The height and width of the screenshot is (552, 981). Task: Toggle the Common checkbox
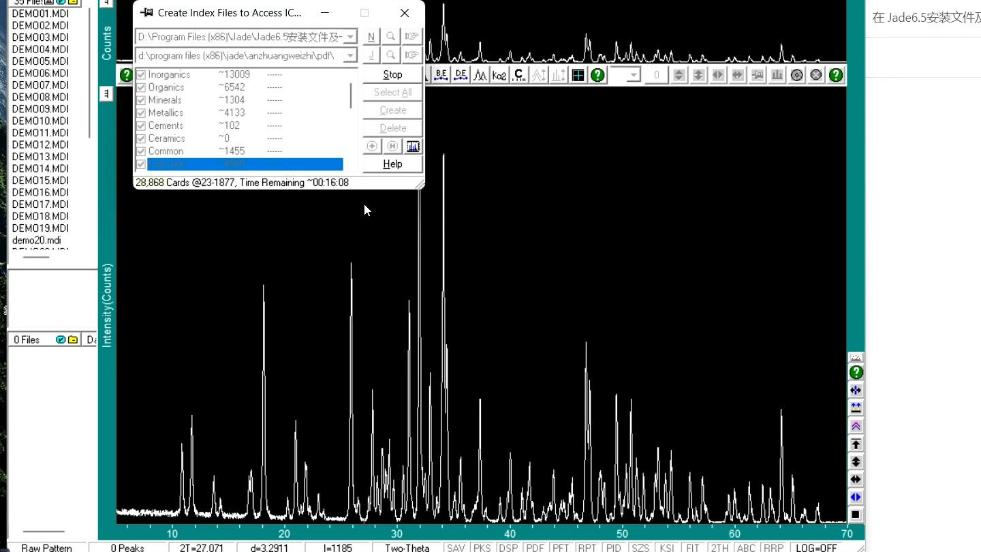click(141, 151)
